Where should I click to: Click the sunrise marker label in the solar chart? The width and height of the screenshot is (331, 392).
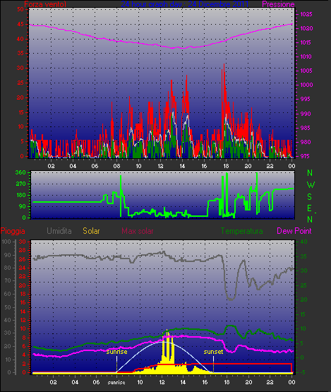[116, 352]
